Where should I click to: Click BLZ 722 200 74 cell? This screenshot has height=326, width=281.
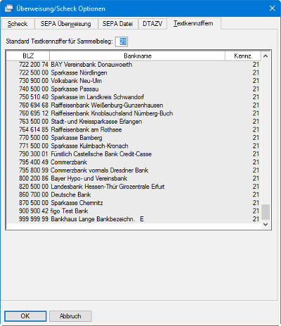34,65
